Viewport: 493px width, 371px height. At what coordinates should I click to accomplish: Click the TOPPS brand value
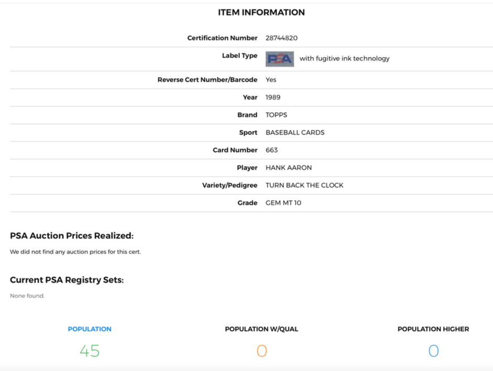pyautogui.click(x=276, y=115)
